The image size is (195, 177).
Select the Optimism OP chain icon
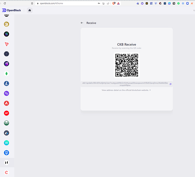(x=6, y=113)
